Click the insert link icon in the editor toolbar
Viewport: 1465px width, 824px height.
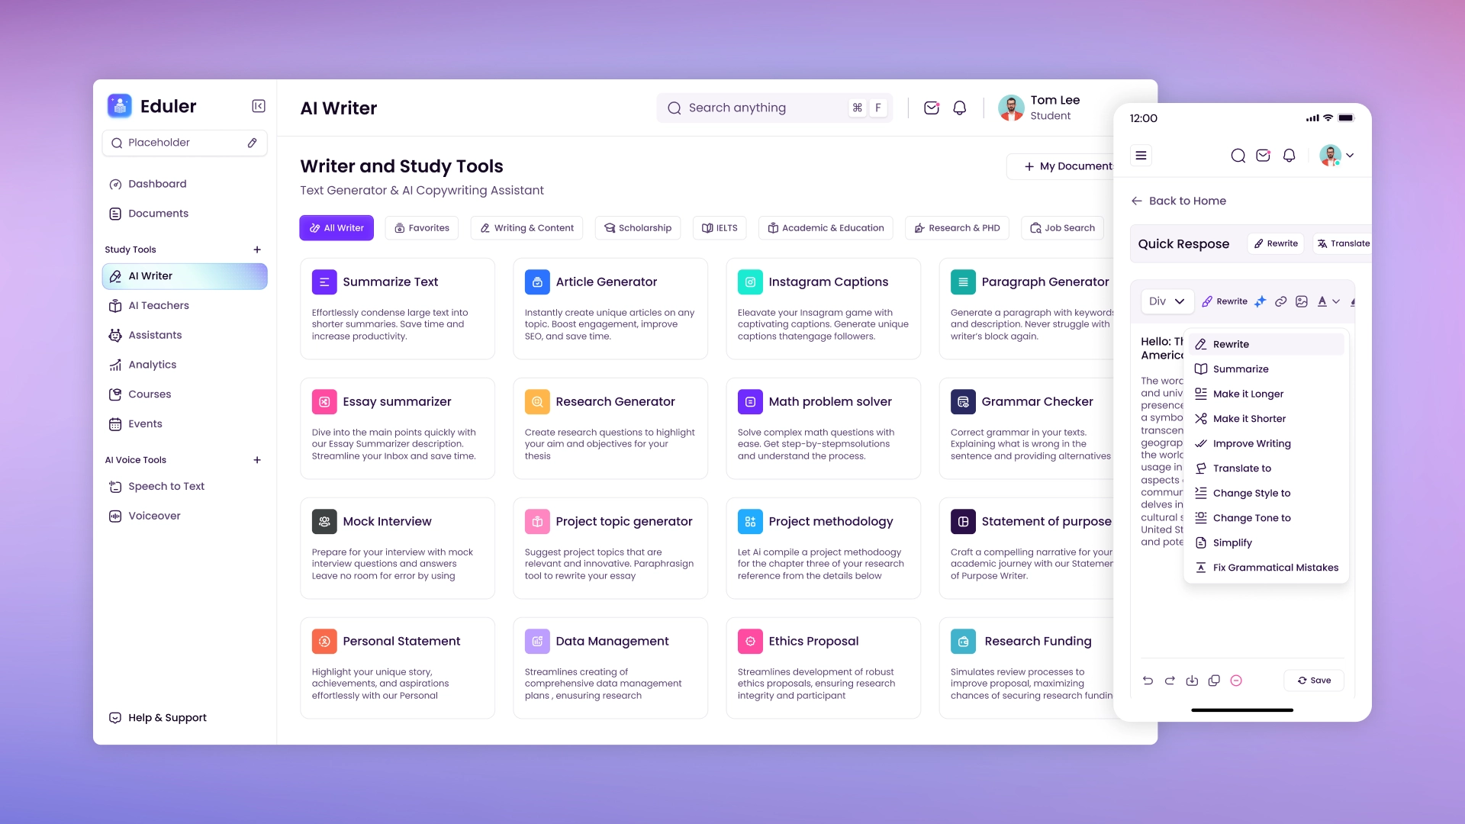pos(1281,301)
